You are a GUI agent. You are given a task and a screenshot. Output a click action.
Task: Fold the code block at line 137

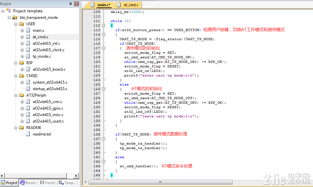click(x=103, y=139)
